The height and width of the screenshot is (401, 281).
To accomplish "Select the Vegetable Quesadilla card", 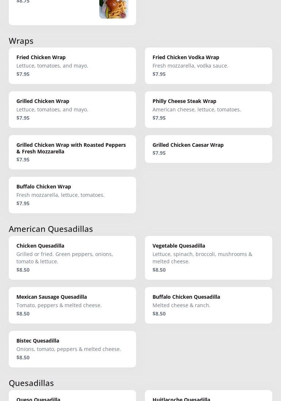I will [x=208, y=258].
